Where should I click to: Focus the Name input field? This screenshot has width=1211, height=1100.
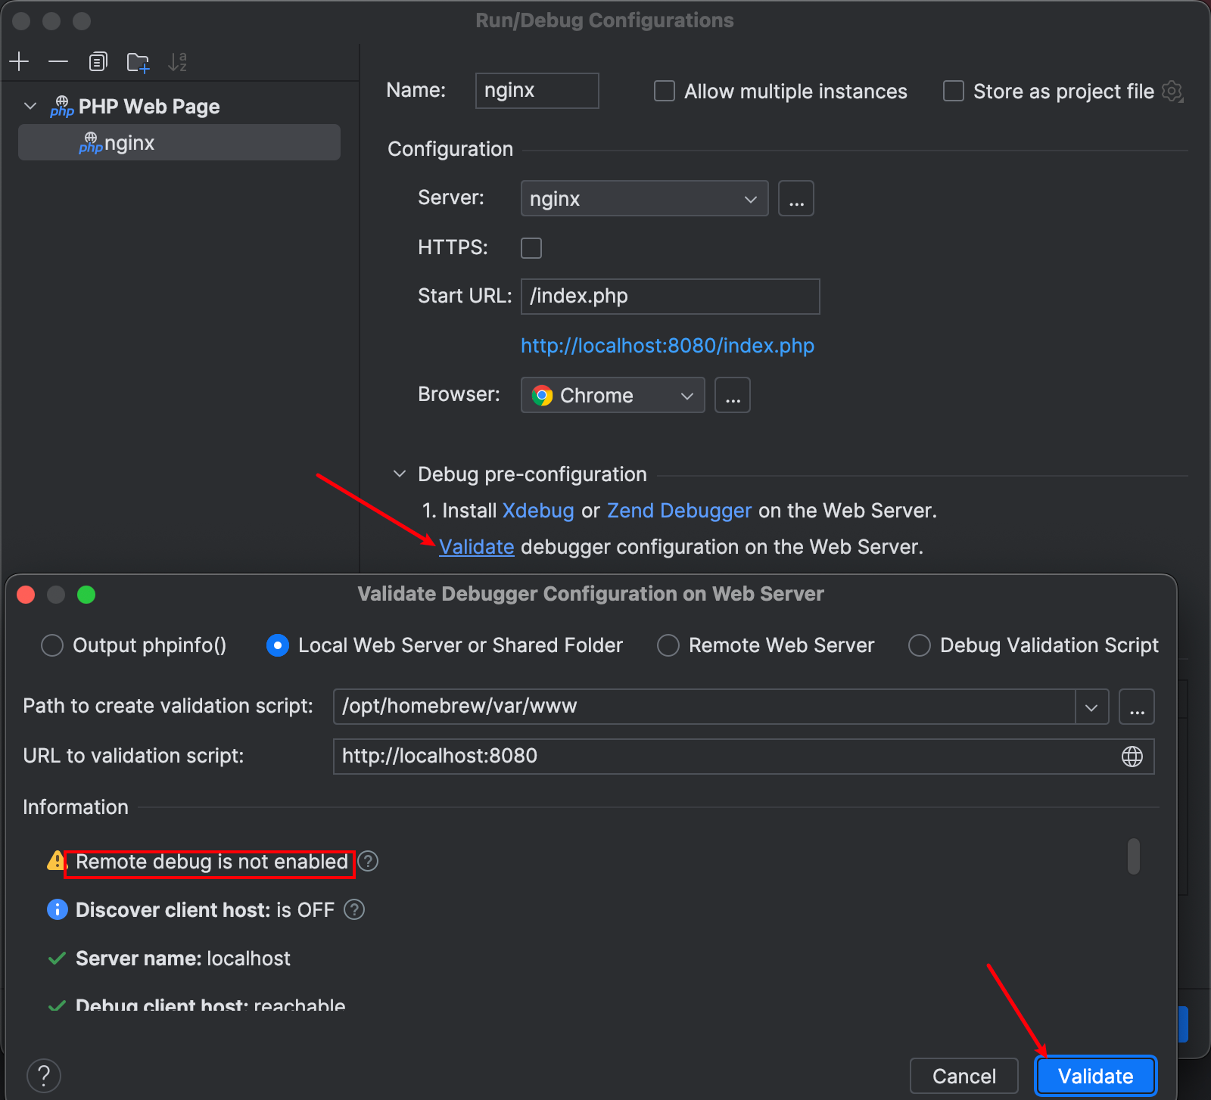pos(537,91)
